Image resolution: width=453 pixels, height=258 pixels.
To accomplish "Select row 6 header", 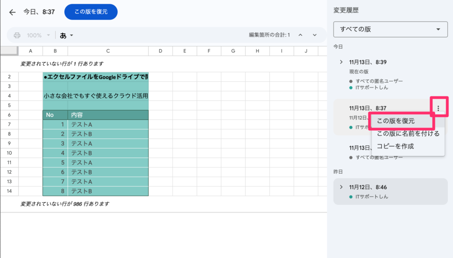I will [9, 115].
